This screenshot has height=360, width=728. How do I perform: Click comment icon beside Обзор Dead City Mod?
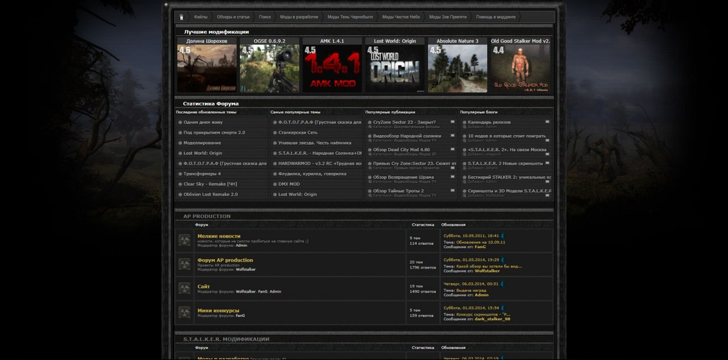pyautogui.click(x=453, y=150)
